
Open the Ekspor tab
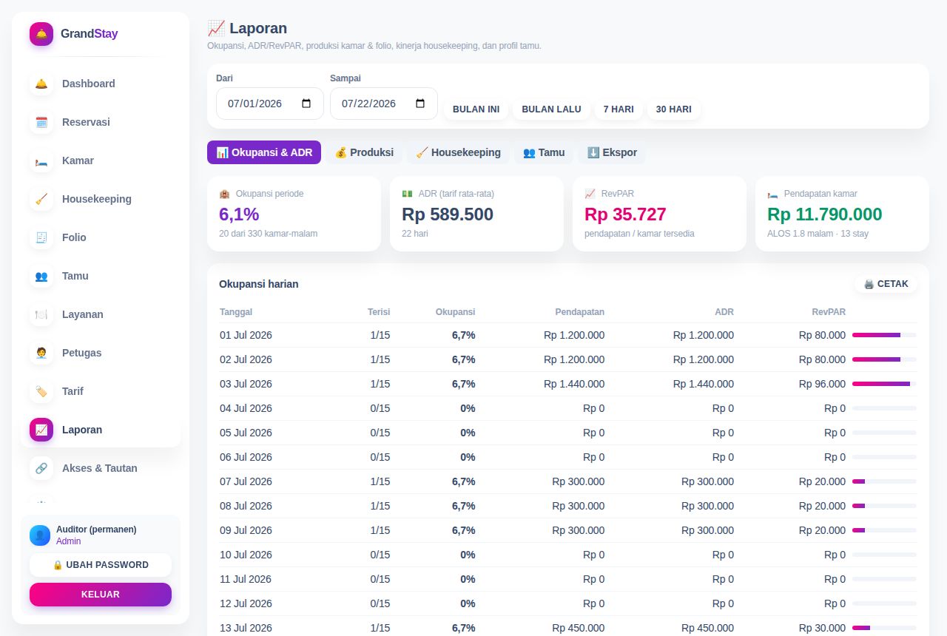(612, 152)
